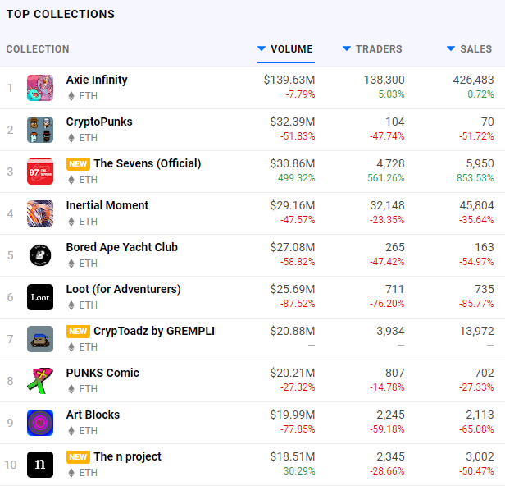This screenshot has height=486, width=505.
Task: Open the PUNKS Comic collection link
Action: coord(102,373)
